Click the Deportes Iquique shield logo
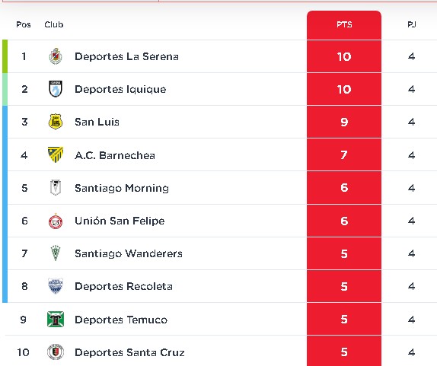437x366 pixels. click(56, 89)
